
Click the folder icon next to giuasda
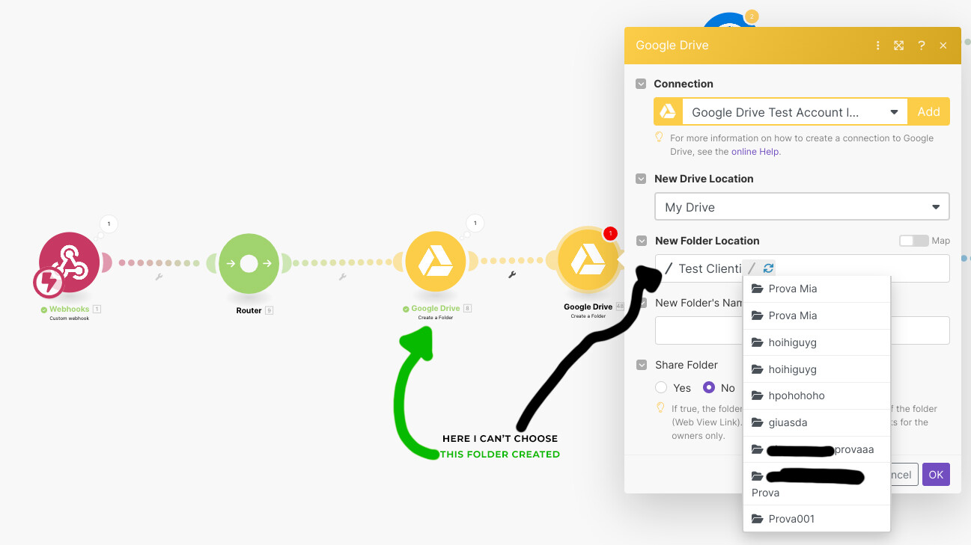pyautogui.click(x=757, y=422)
